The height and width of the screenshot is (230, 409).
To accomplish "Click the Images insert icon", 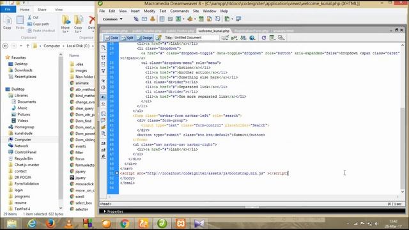I will click(178, 19).
